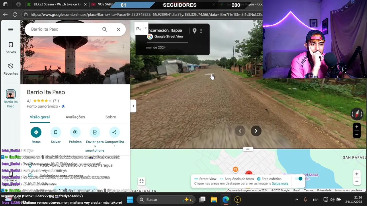This screenshot has height=206, width=367.
Task: Switch to Visão geral tab
Action: (40, 117)
